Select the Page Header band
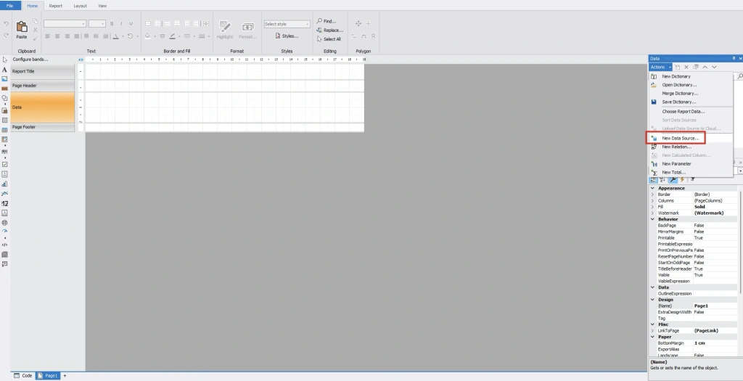 click(43, 86)
